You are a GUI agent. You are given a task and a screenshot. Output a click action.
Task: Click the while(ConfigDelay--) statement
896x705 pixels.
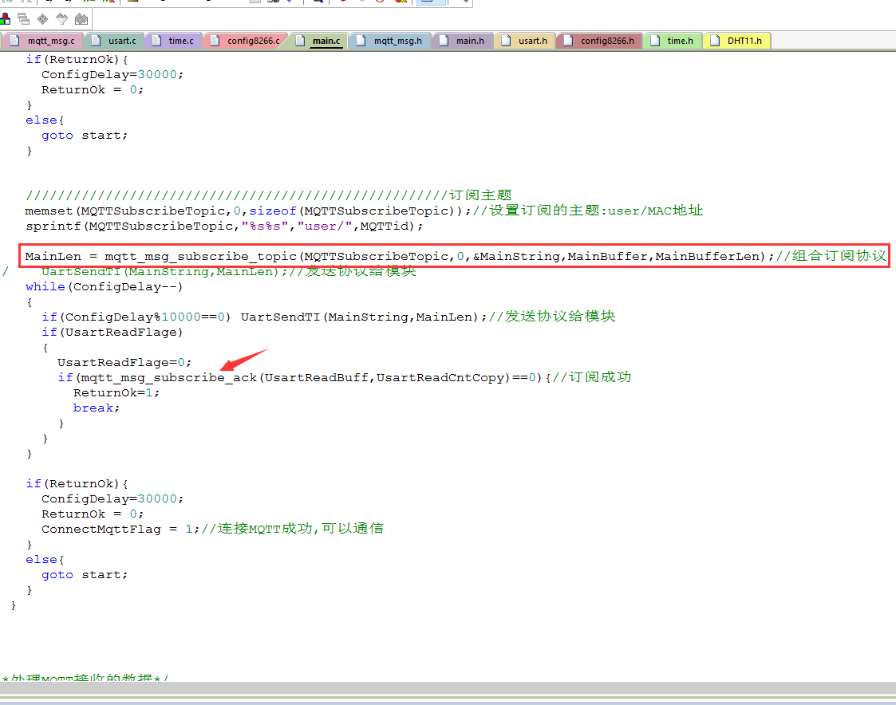(x=104, y=287)
